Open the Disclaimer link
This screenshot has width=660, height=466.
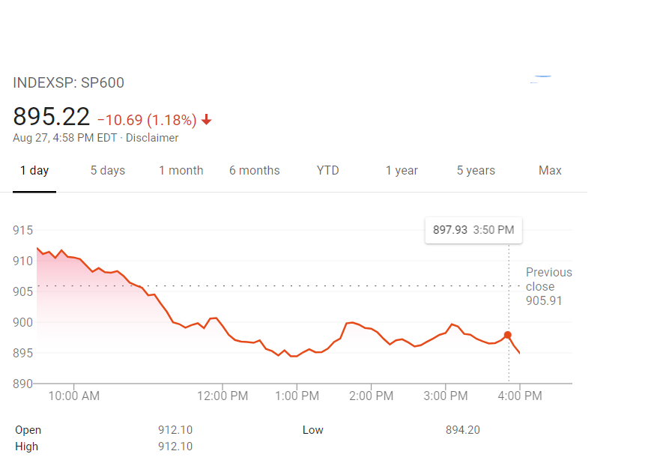tap(152, 138)
